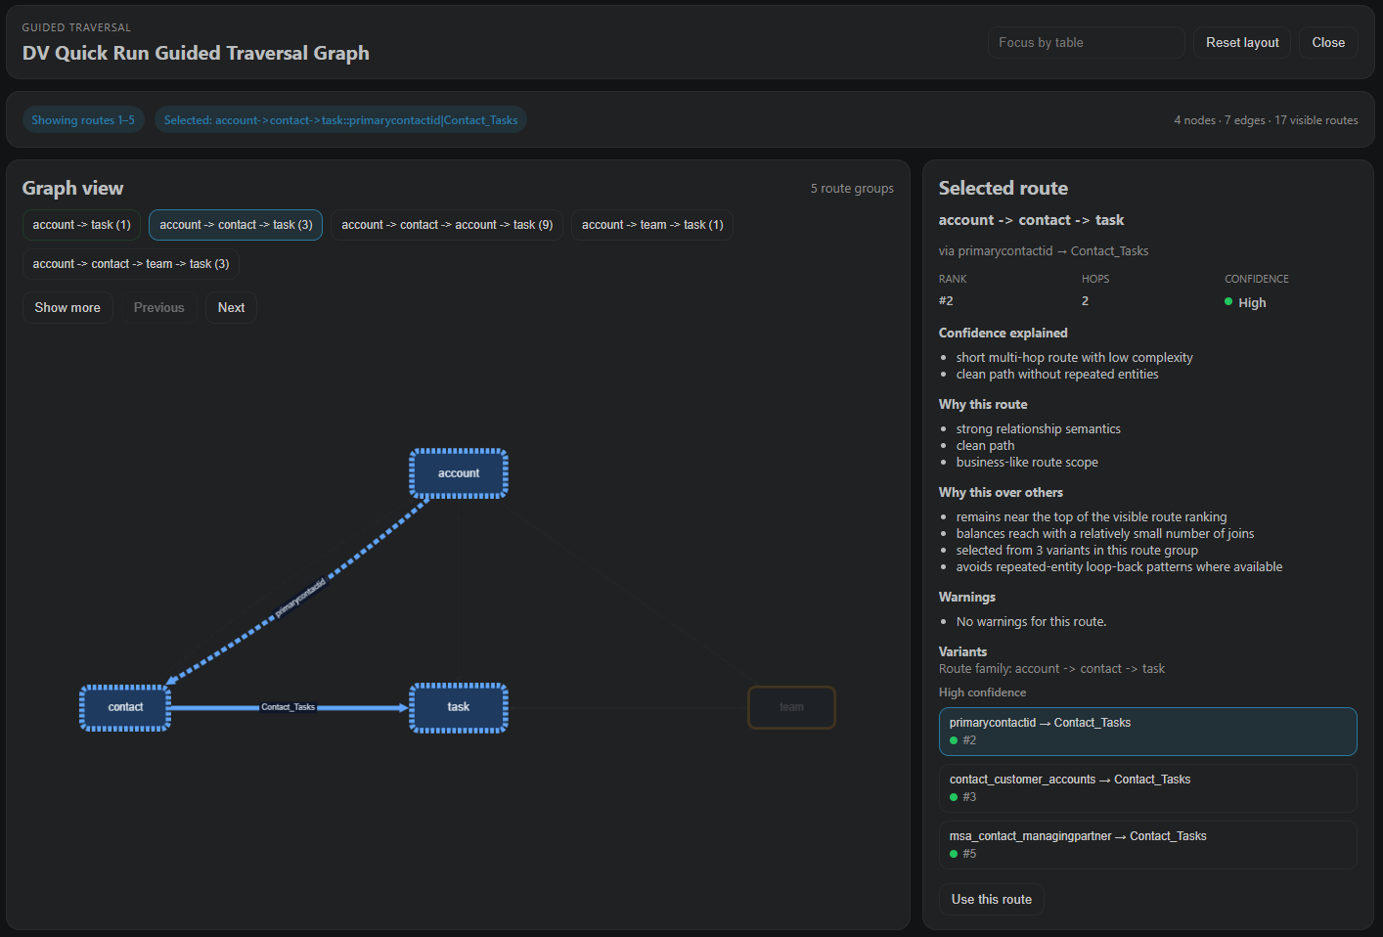1383x937 pixels.
Task: Click the Selected route chip in status bar
Action: click(340, 120)
